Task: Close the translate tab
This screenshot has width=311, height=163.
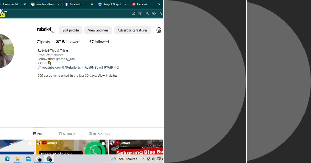Action: (x=58, y=4)
